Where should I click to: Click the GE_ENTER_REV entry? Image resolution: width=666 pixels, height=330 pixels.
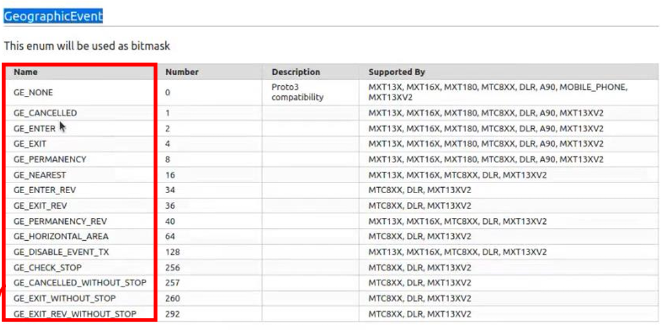click(45, 190)
